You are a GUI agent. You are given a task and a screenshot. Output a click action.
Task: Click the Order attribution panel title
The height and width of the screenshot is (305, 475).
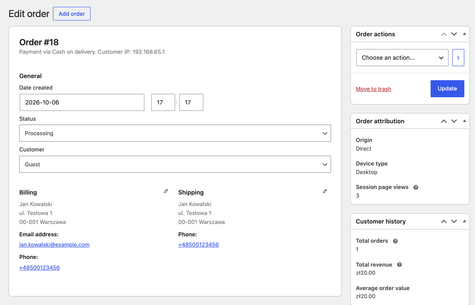380,121
